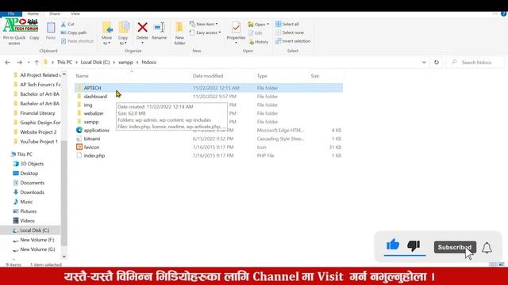This screenshot has height=285, width=508.
Task: Click the History icon in Open group
Action: pyautogui.click(x=252, y=42)
